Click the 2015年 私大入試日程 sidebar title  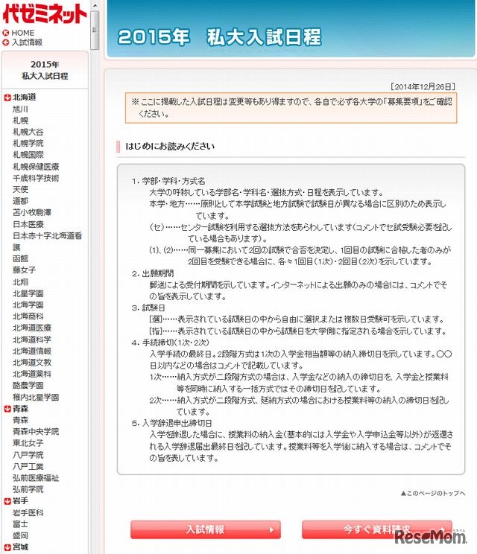(45, 70)
